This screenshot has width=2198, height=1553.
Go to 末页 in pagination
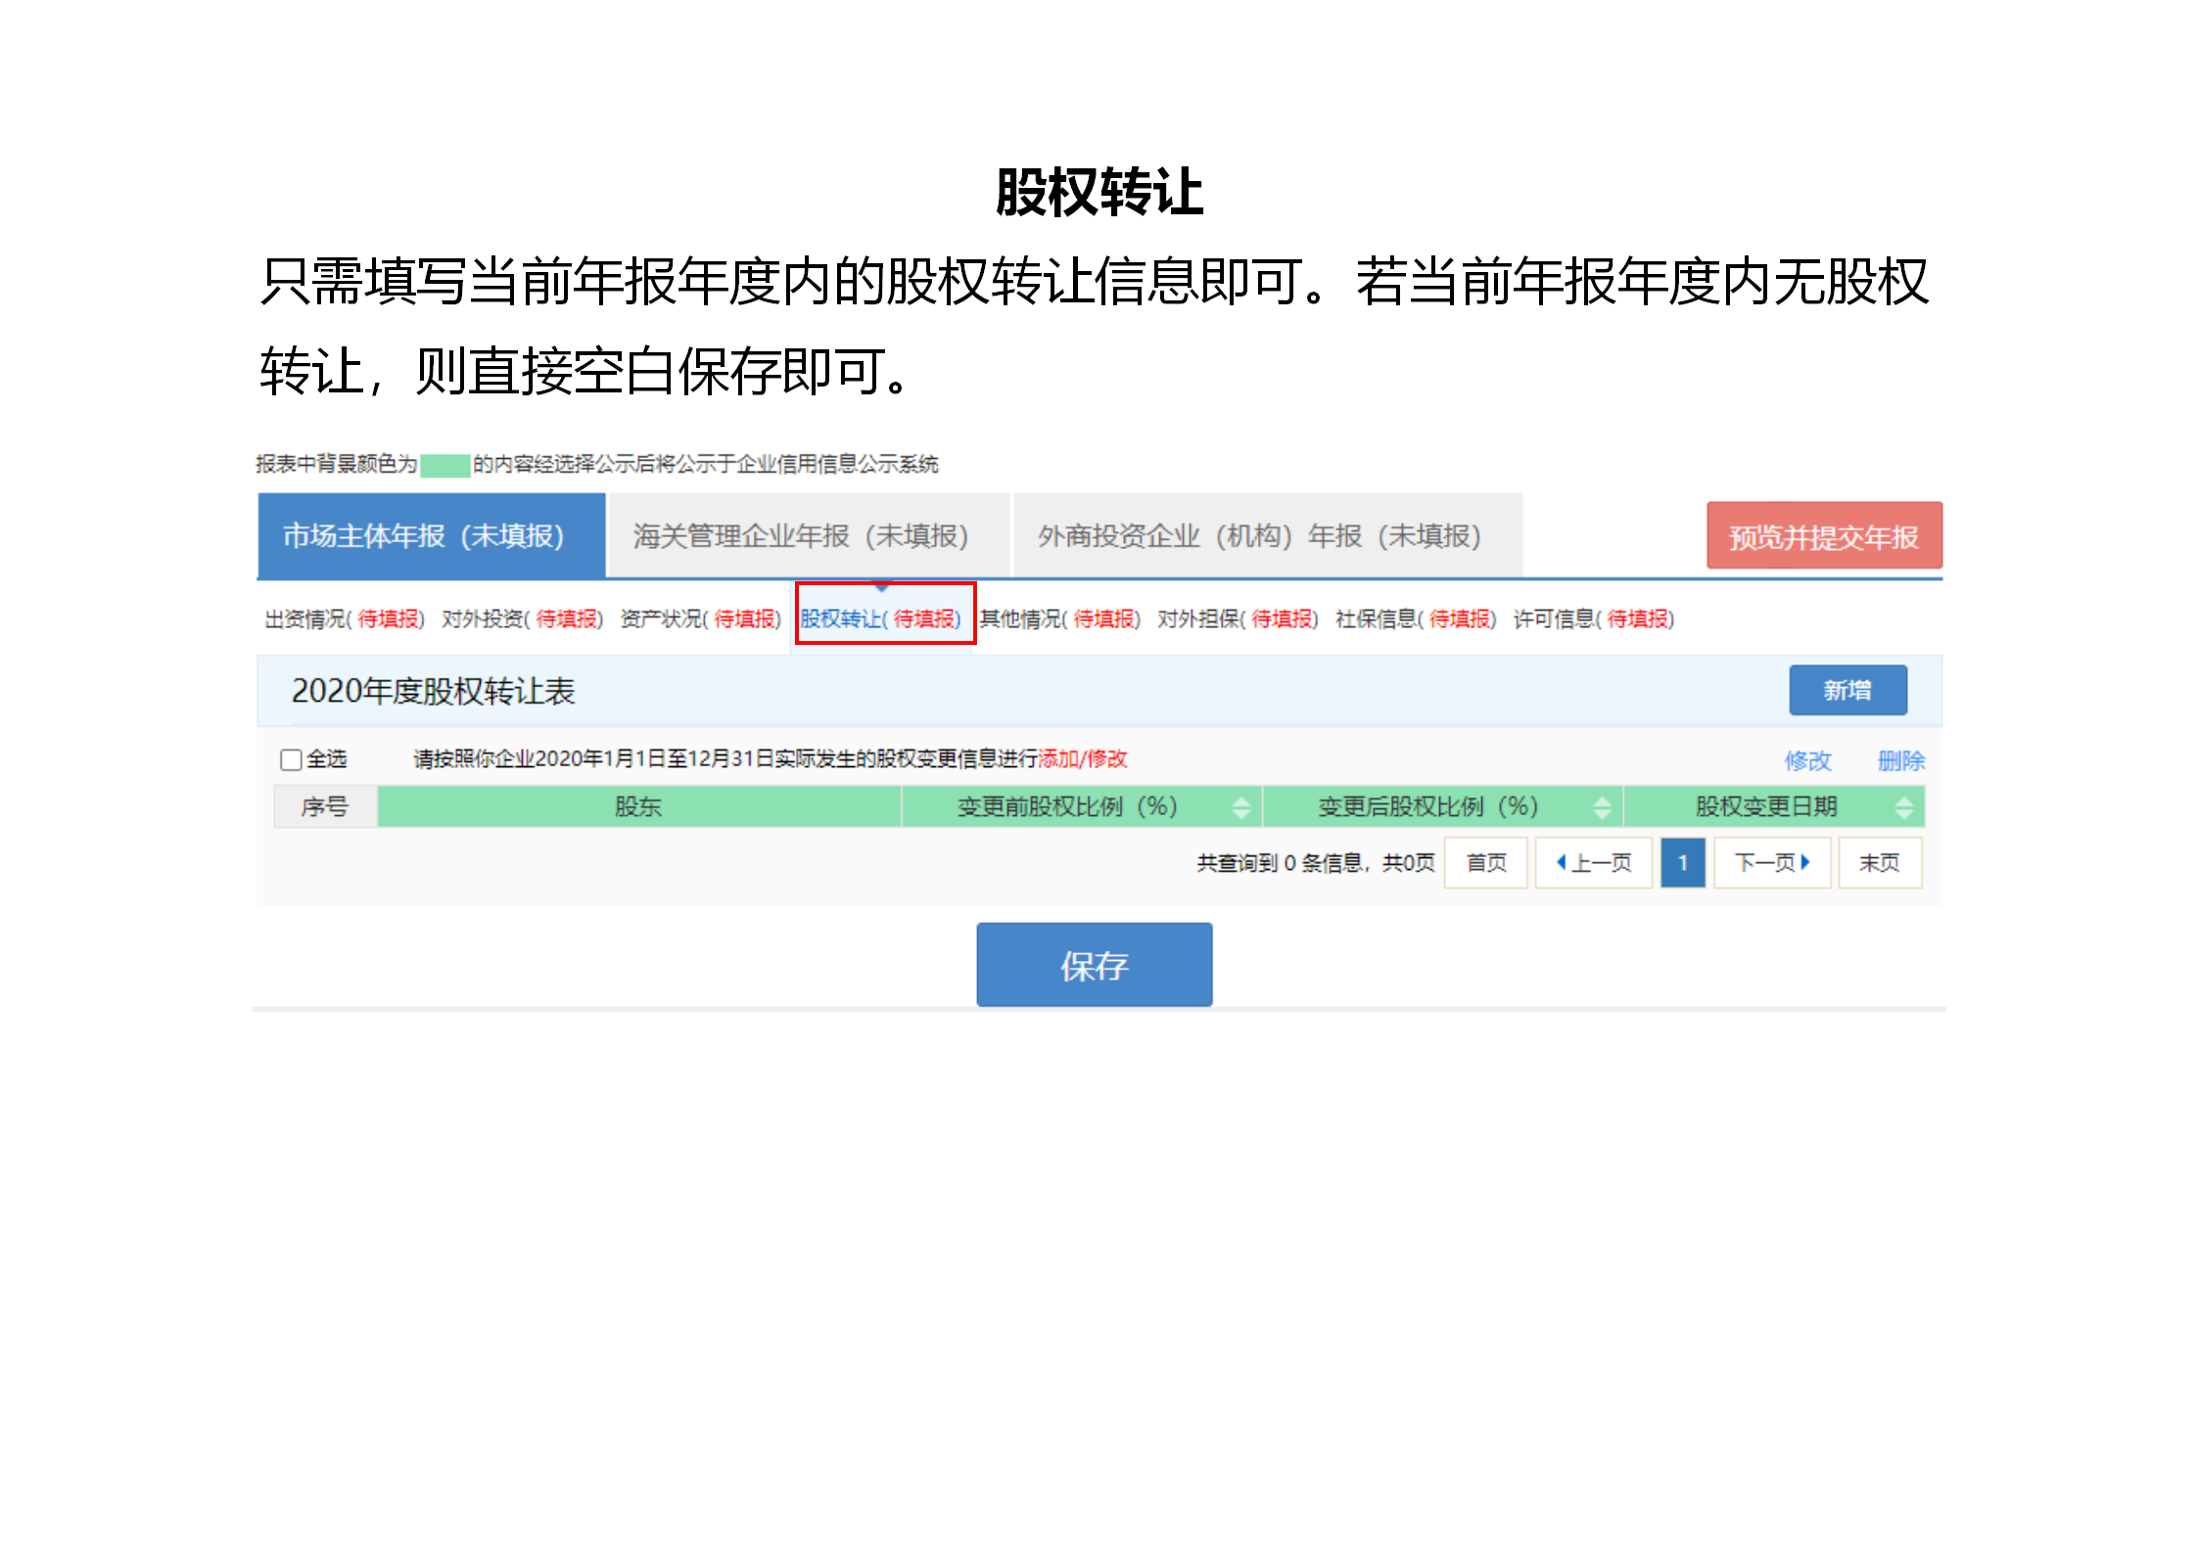(1879, 862)
